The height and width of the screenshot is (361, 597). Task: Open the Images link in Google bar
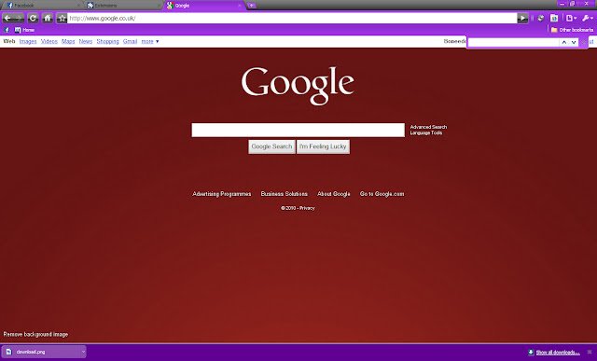coord(28,41)
